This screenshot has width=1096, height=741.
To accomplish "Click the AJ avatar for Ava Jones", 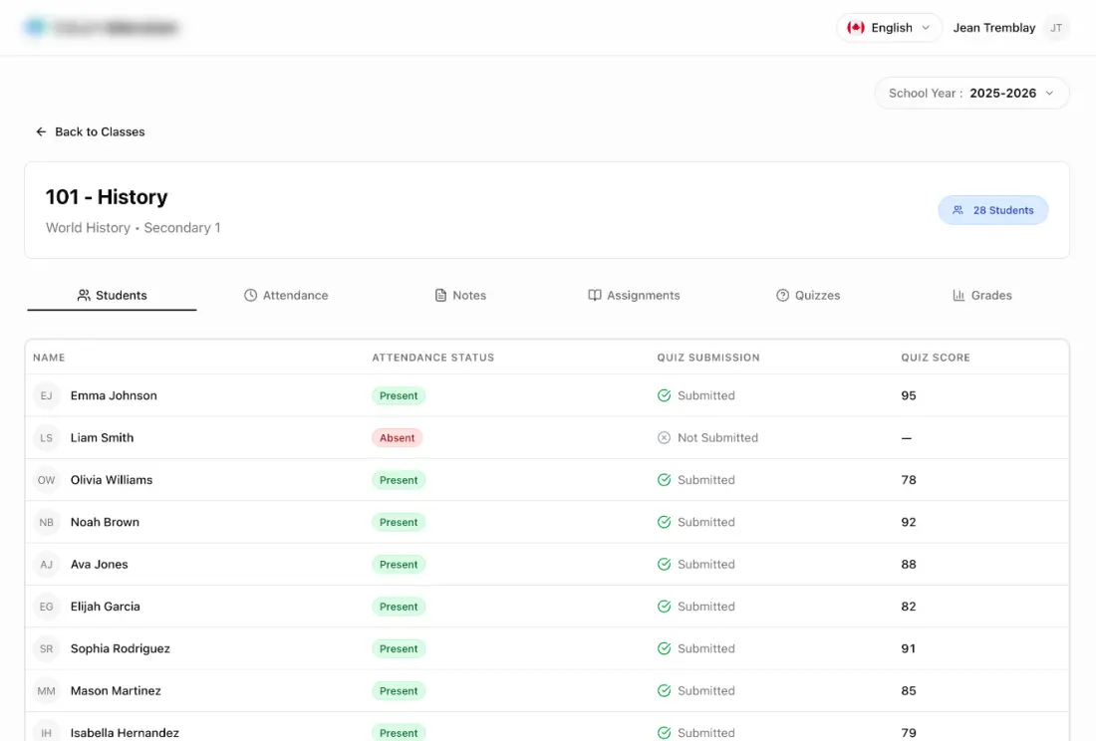I will pyautogui.click(x=46, y=565).
